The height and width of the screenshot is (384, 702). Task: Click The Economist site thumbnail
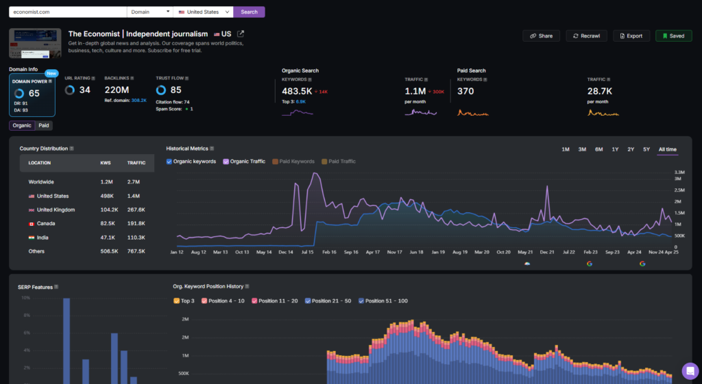pos(36,43)
